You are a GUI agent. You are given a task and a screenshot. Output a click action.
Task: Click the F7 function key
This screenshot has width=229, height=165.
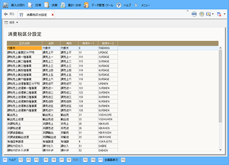[61, 160]
